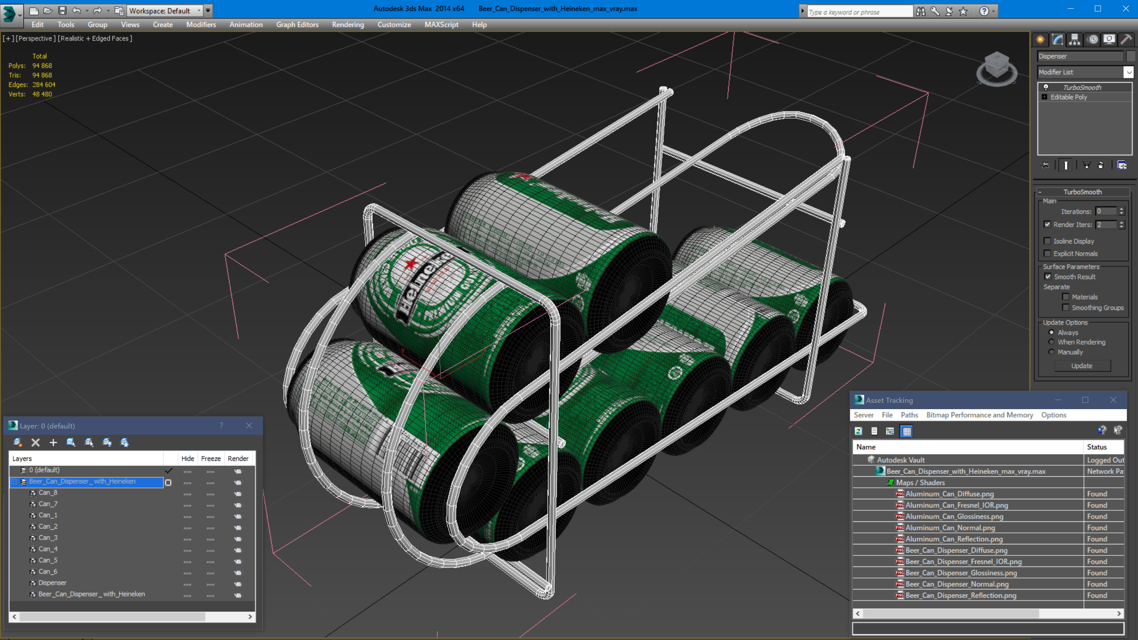Image resolution: width=1138 pixels, height=640 pixels.
Task: Open the Utilities command panel tab
Action: coord(1126,40)
